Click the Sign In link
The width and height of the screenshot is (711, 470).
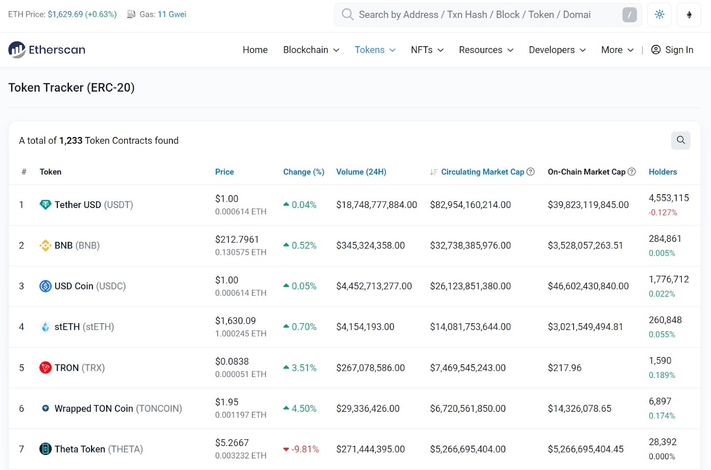pos(679,50)
